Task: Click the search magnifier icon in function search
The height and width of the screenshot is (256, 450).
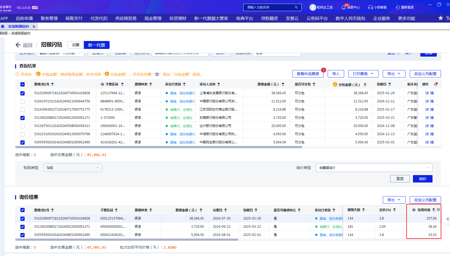Action: pyautogui.click(x=296, y=7)
